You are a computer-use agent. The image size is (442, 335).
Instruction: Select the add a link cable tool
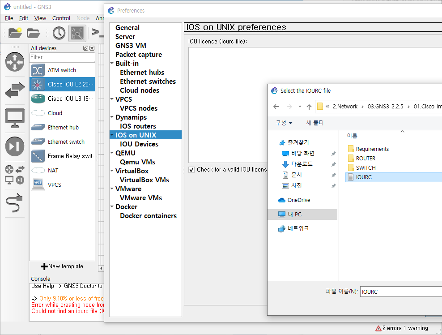[x=14, y=202]
